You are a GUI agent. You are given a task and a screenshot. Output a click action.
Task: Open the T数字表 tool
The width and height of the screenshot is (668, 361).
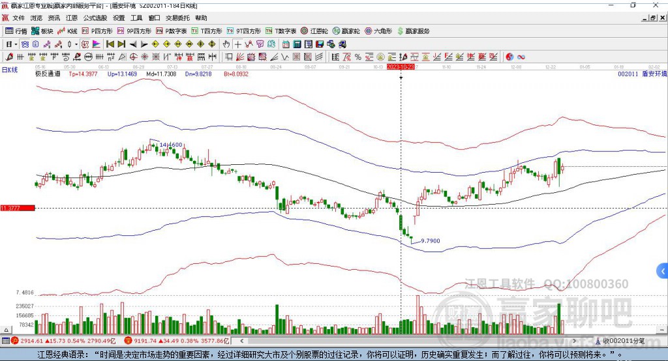coord(281,31)
